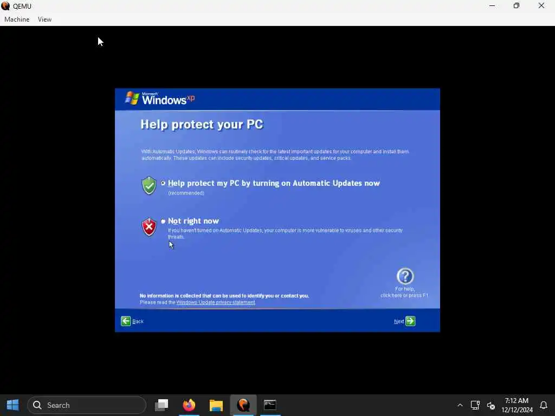This screenshot has height=416, width=555.
Task: Switch to QEMU taskbar icon
Action: pyautogui.click(x=243, y=405)
